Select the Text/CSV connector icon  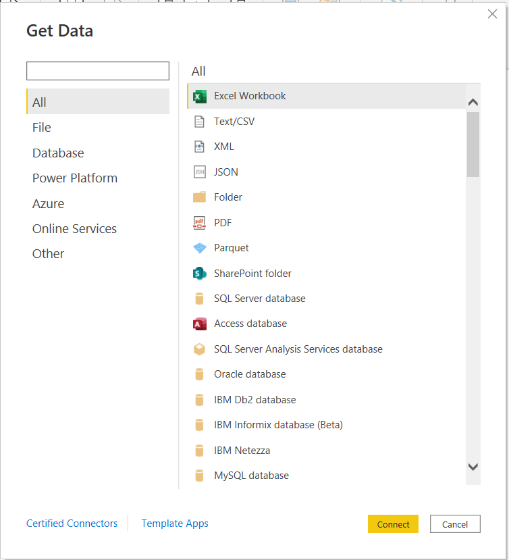click(x=200, y=121)
